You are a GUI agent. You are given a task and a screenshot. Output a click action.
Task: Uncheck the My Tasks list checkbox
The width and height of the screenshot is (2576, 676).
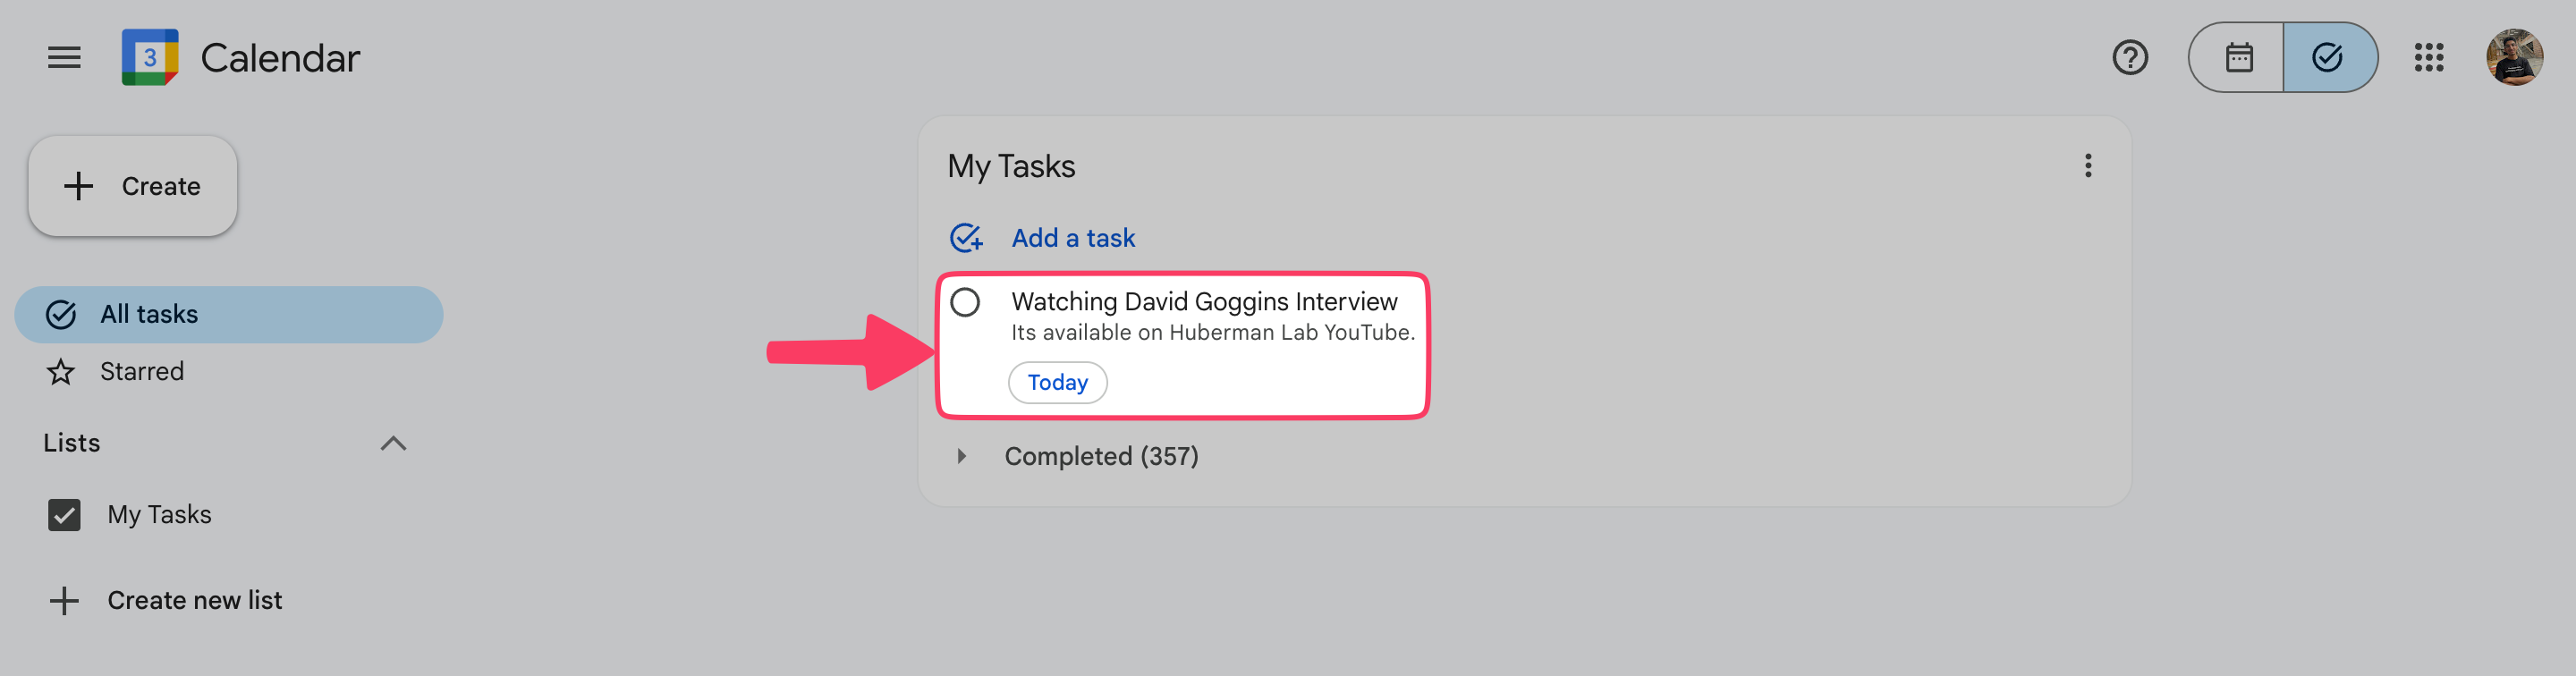pos(64,514)
